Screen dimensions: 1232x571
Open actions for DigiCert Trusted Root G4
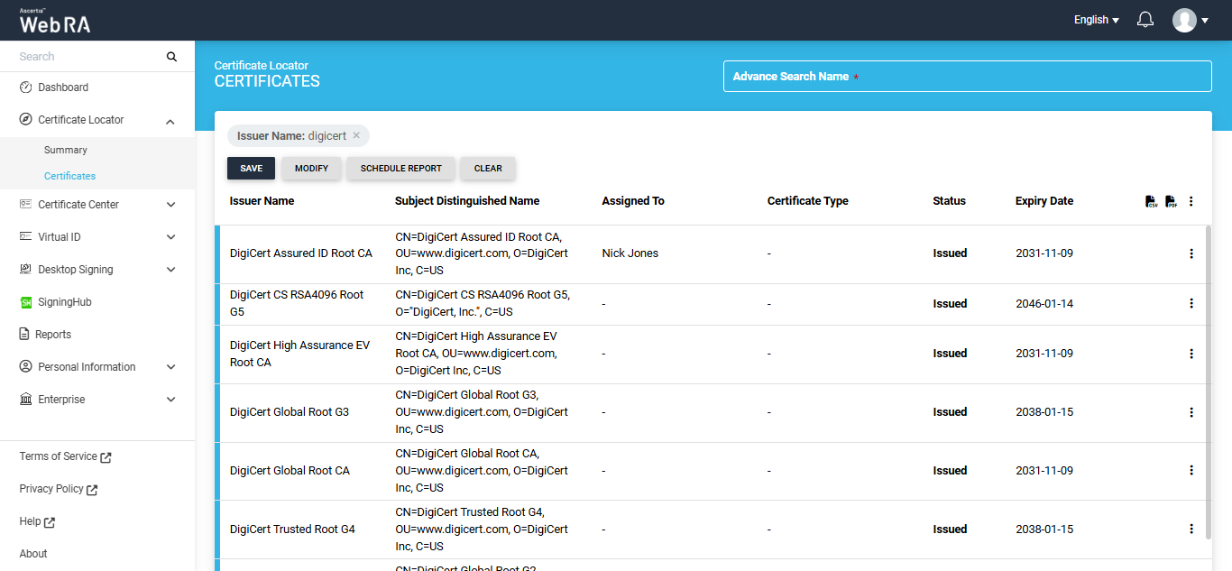click(x=1191, y=530)
